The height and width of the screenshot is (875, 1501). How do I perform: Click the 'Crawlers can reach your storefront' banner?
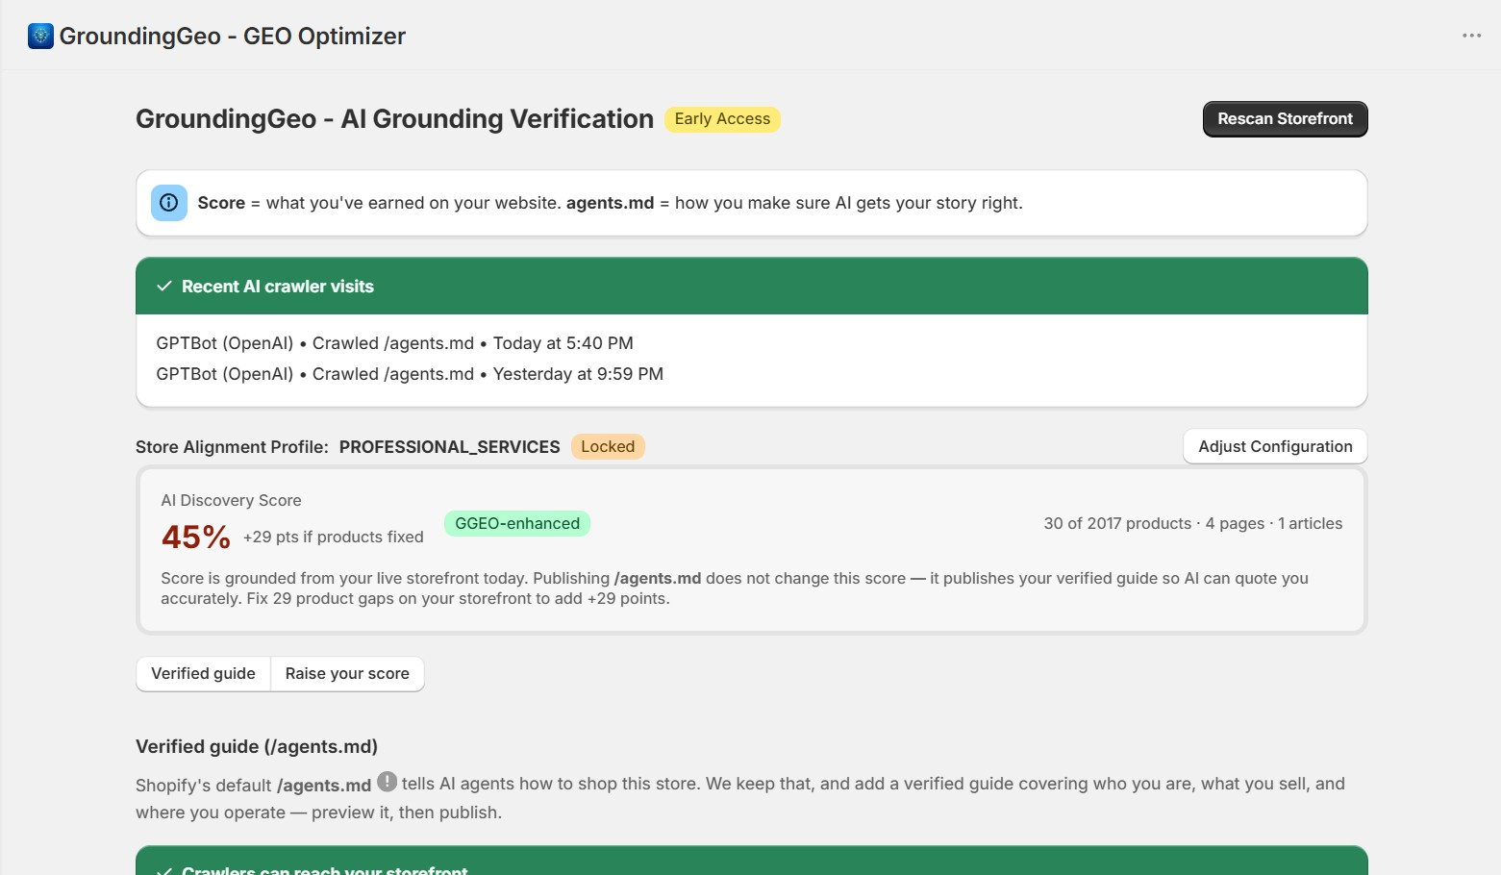(x=752, y=862)
